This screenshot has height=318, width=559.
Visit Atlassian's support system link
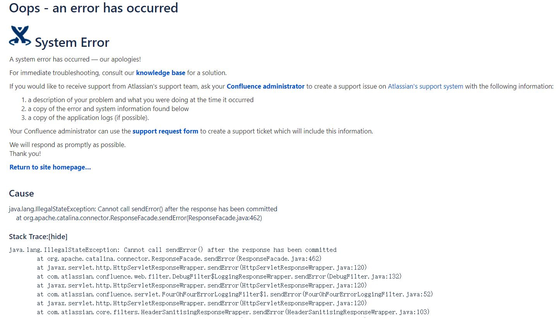pyautogui.click(x=425, y=86)
